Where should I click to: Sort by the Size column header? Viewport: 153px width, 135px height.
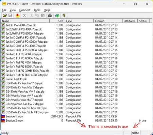57,21
